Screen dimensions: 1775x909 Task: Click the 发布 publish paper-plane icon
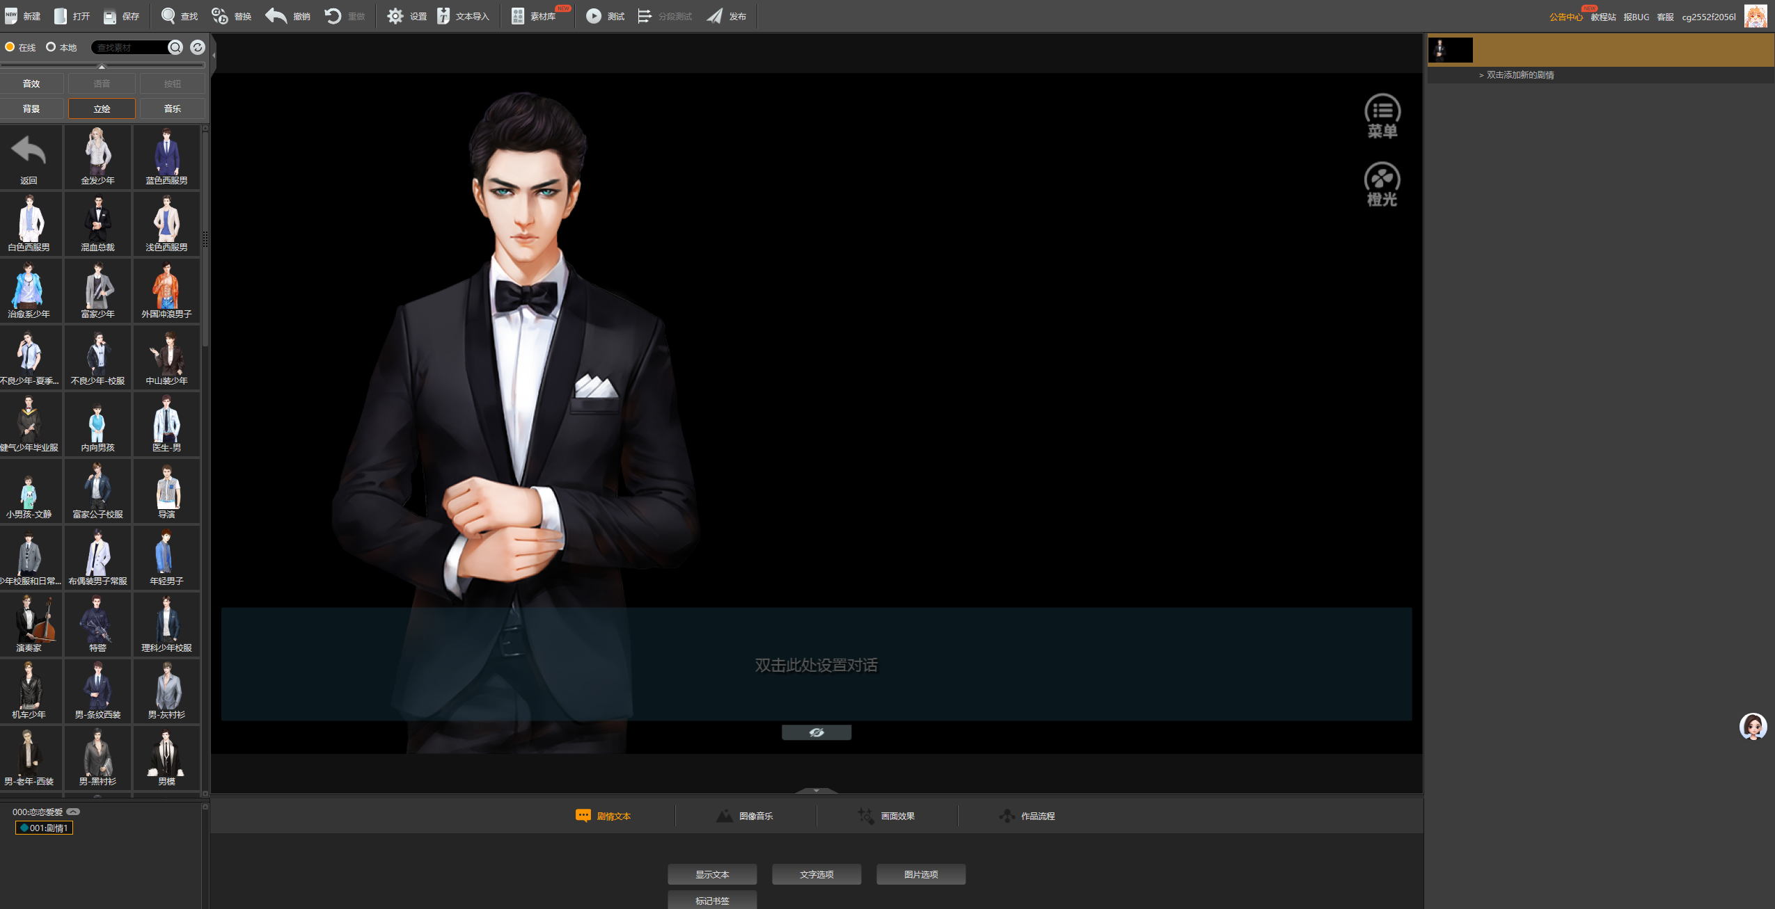715,15
